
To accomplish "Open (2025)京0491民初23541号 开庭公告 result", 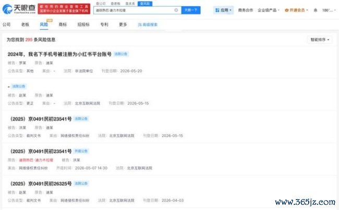I will (x=41, y=151).
